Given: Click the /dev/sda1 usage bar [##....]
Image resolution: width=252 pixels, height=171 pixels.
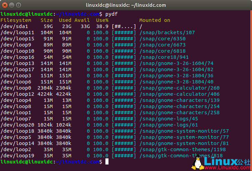Looking at the screenshot, I should click(x=124, y=26).
